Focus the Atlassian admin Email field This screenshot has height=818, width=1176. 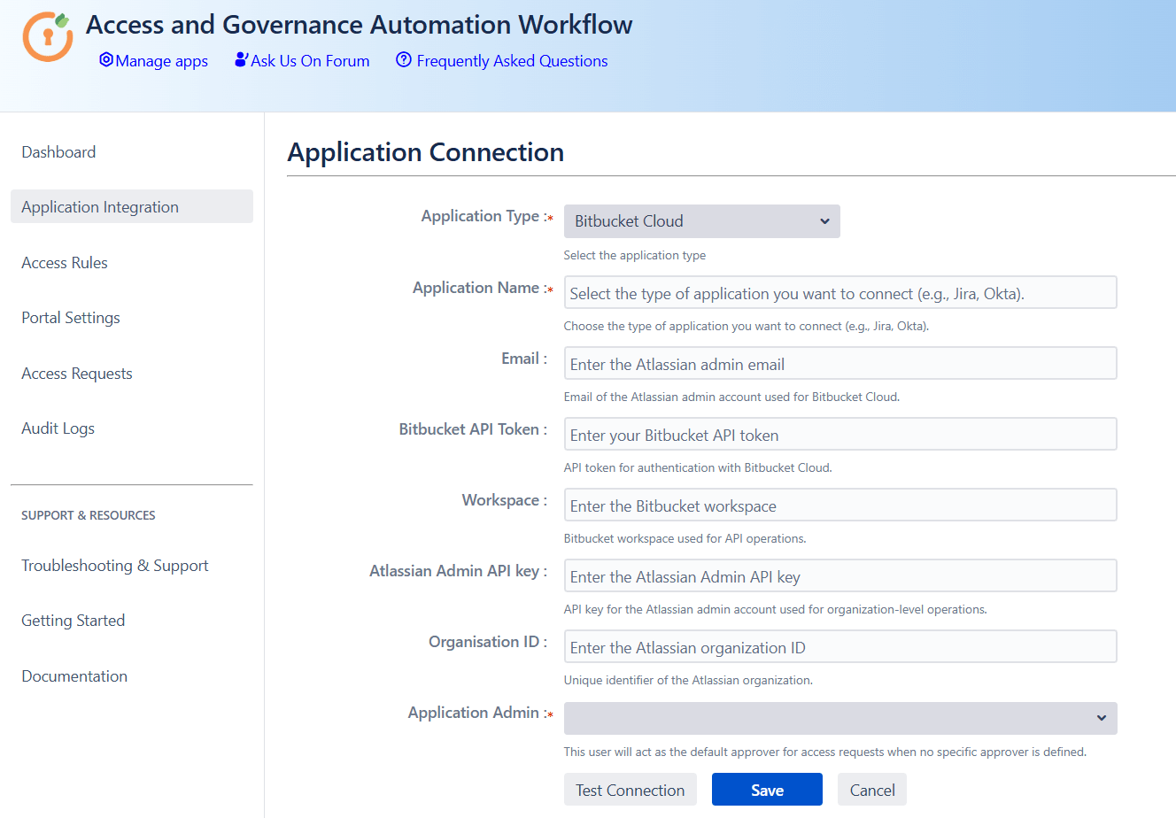click(840, 363)
